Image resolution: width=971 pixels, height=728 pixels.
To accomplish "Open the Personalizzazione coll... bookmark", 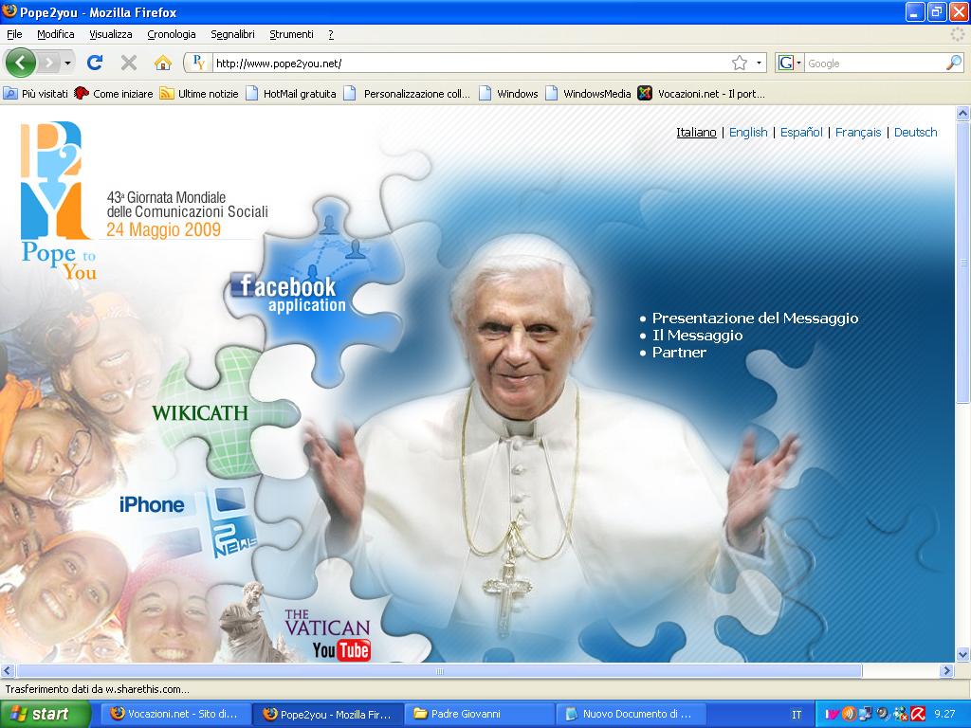I will 408,94.
